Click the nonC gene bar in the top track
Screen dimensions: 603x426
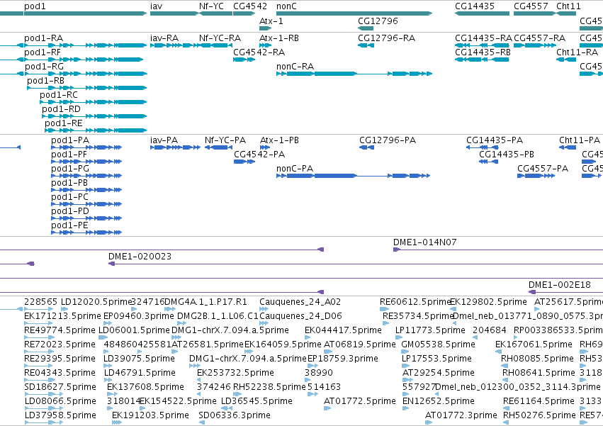tap(354, 13)
